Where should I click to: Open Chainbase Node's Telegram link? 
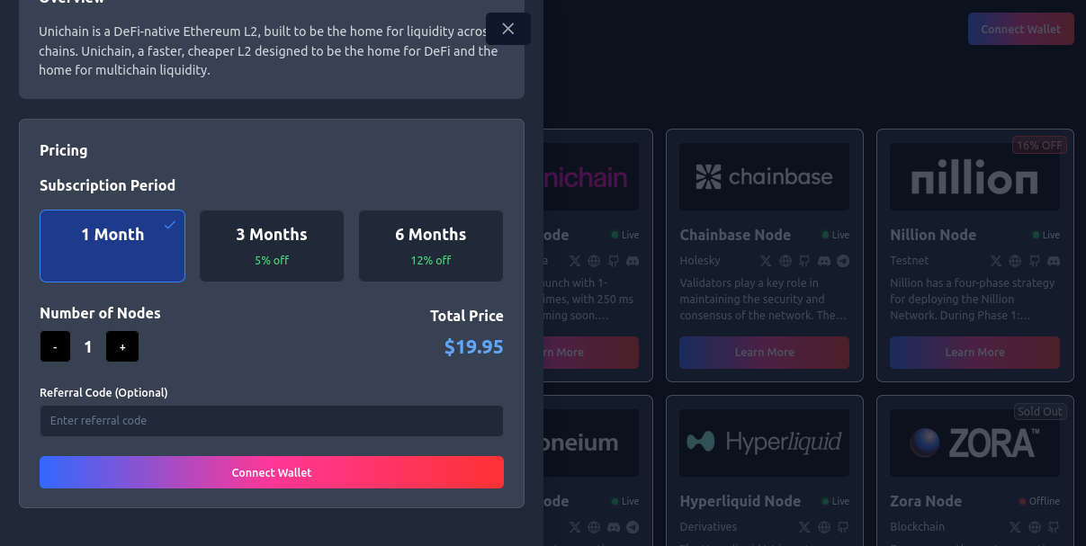coord(843,261)
